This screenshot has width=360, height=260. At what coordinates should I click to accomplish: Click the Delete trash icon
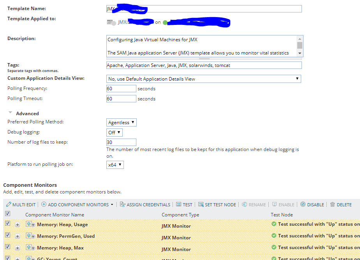pyautogui.click(x=332, y=204)
